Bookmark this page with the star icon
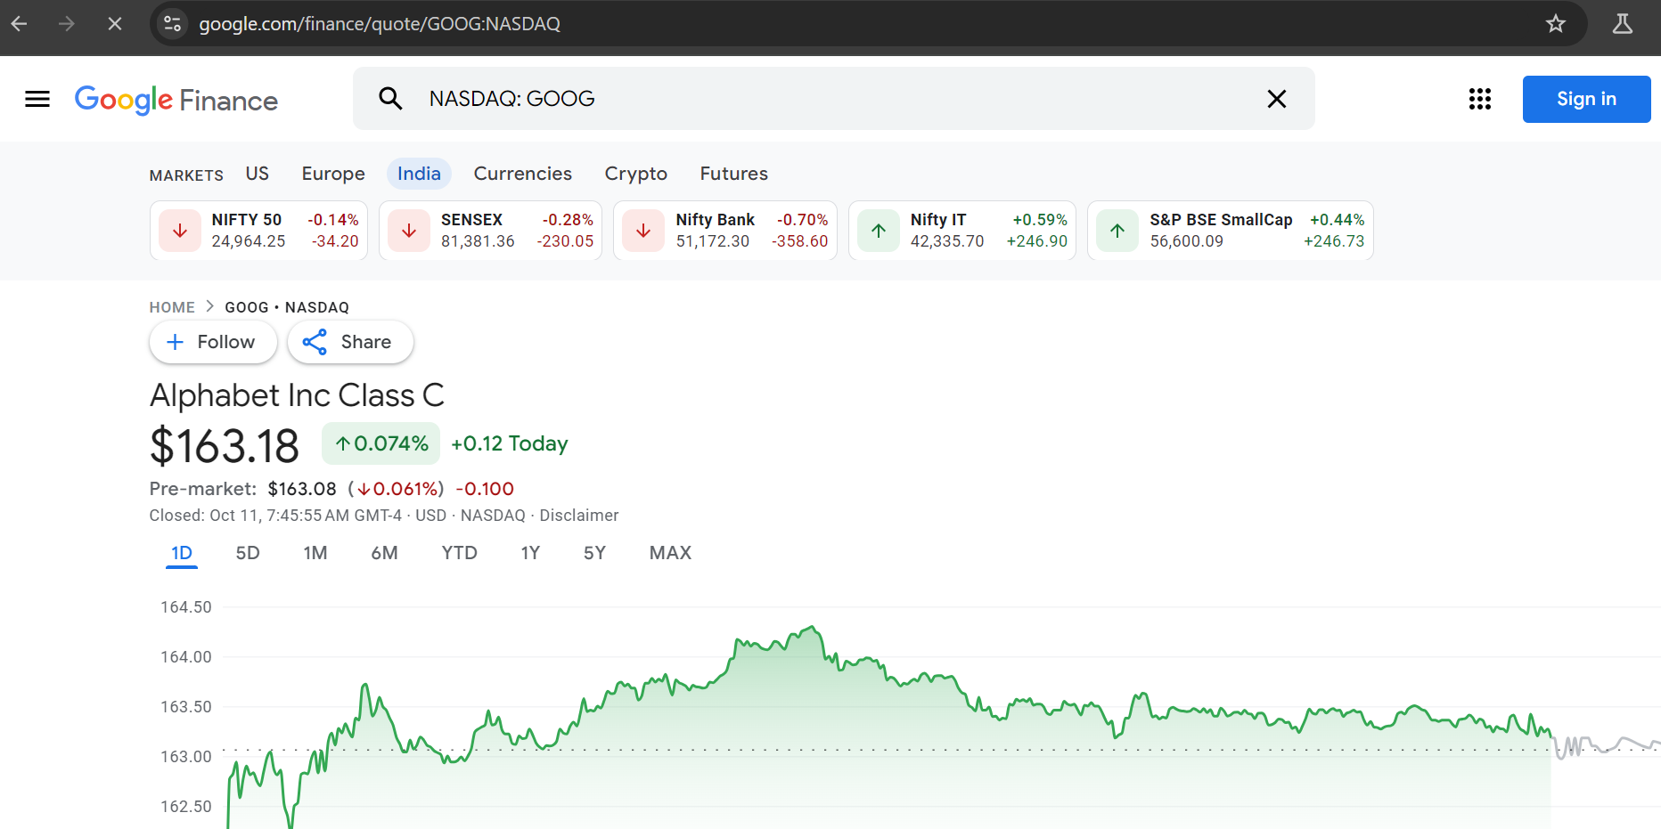This screenshot has width=1661, height=829. coord(1555,24)
